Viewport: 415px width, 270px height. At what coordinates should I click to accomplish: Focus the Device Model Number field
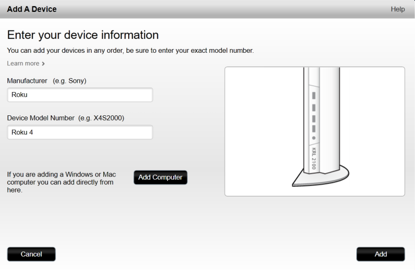coord(80,132)
